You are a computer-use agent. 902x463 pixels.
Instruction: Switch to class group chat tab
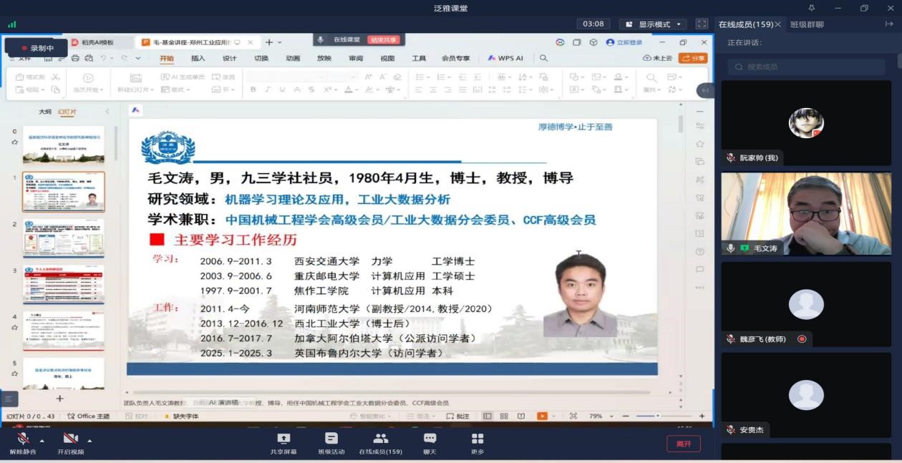click(807, 24)
